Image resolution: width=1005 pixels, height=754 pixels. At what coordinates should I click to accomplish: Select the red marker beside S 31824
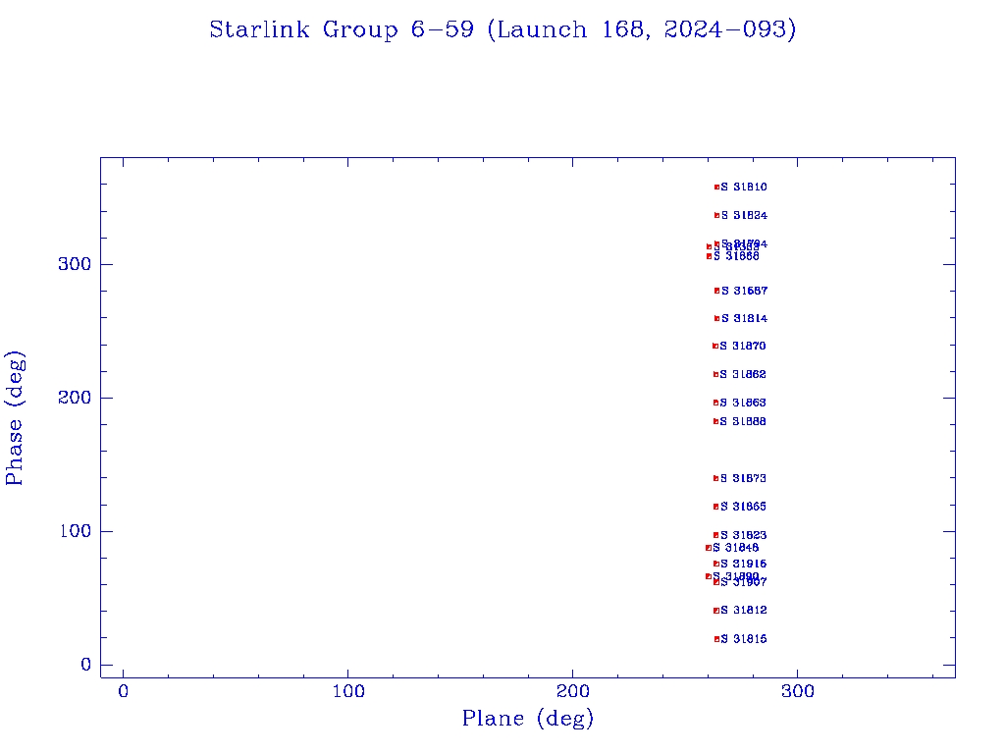(x=716, y=215)
